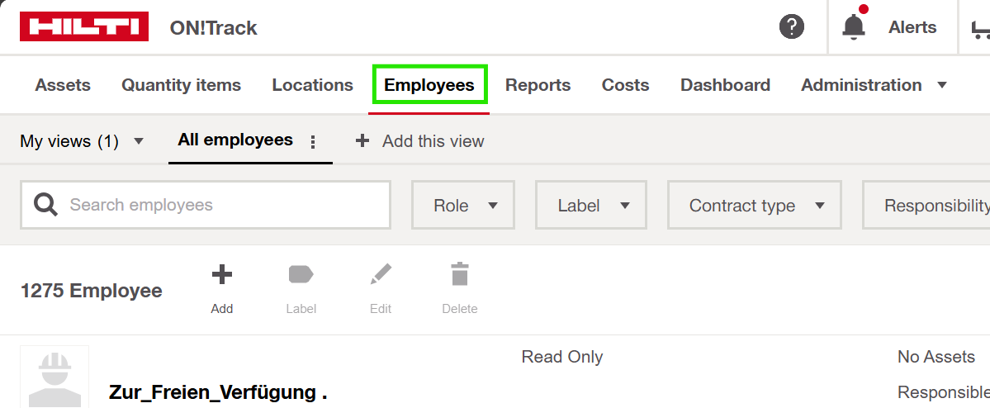Expand the Role filter dropdown
The image size is (990, 408).
pos(463,206)
